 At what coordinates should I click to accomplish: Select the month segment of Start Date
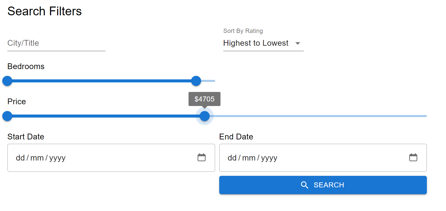pos(37,158)
